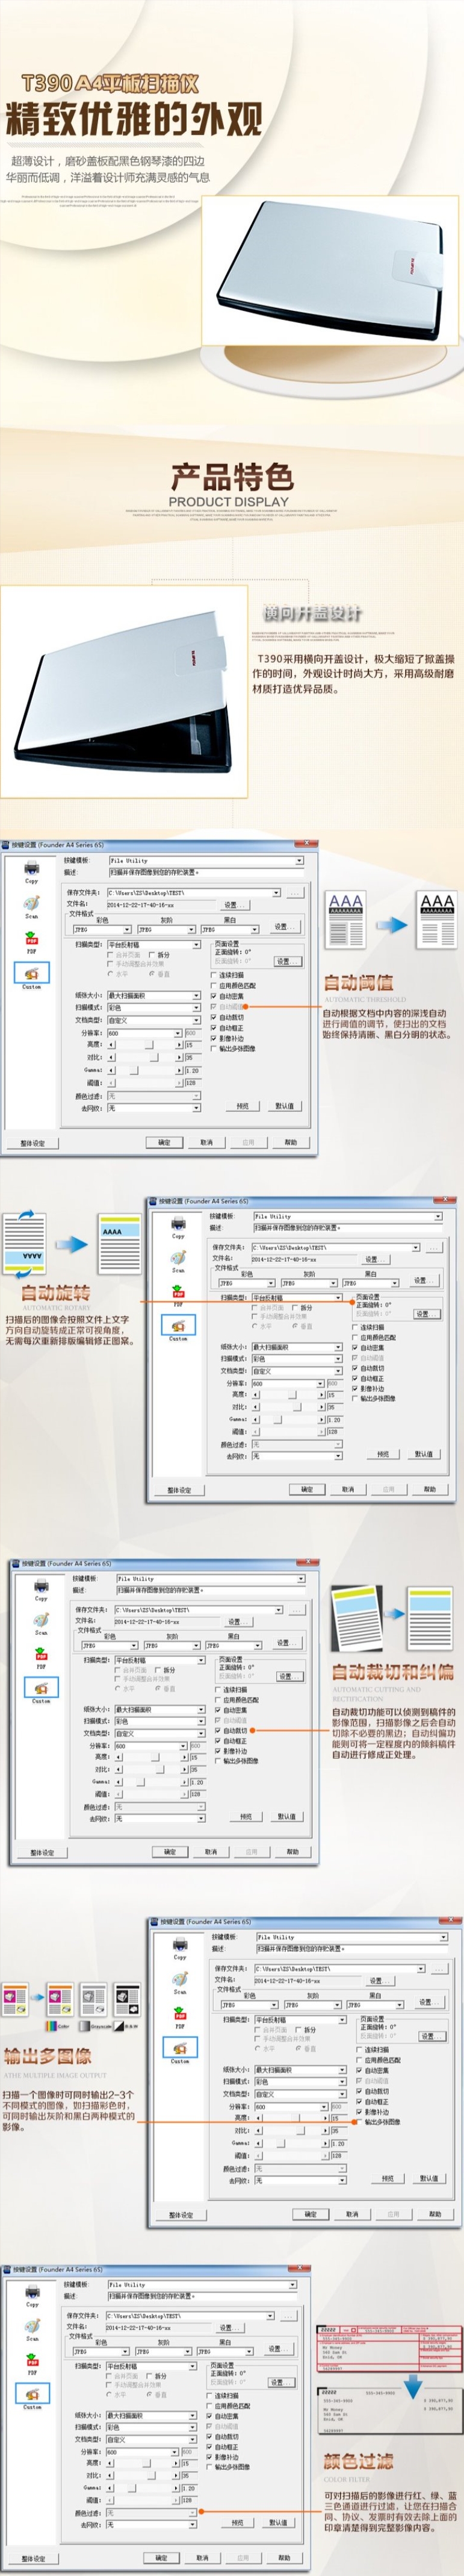
Task: Toggle 拆分 checkbox in dialog beside 自动阈值
Action: coord(153,955)
